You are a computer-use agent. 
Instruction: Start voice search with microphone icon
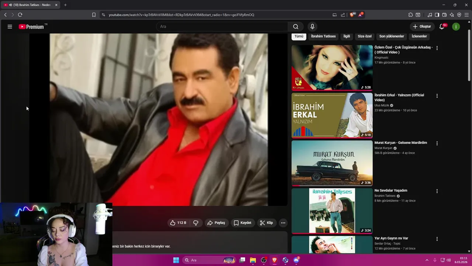tap(312, 27)
